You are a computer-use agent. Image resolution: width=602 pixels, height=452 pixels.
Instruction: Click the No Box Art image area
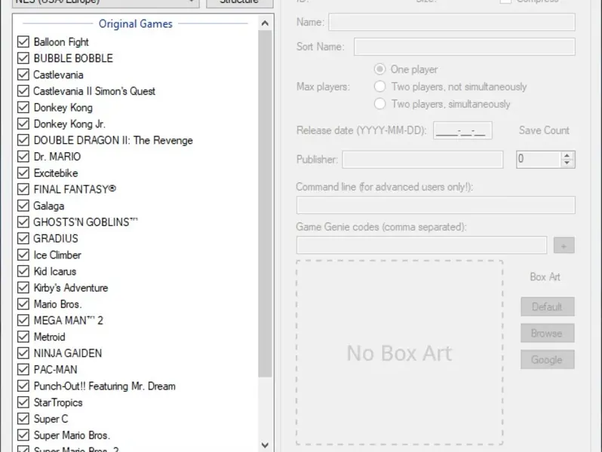point(399,353)
